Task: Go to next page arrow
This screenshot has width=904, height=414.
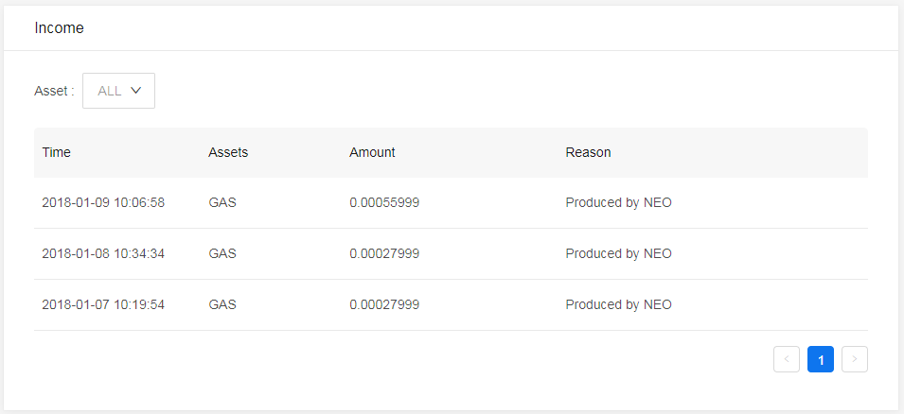Action: (x=855, y=359)
